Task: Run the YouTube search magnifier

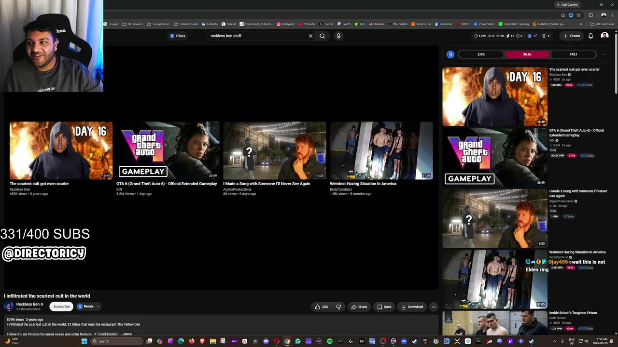Action: 322,36
